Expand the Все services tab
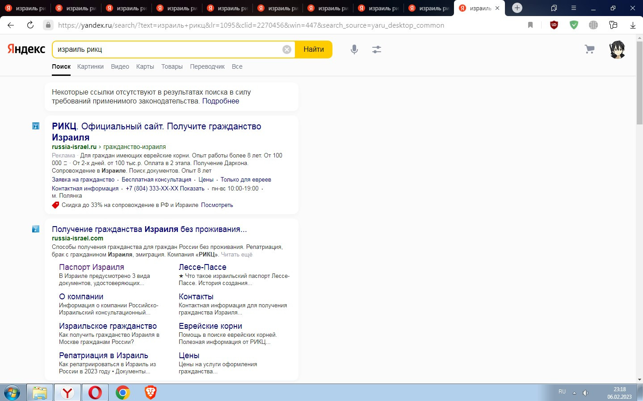Viewport: 643px width, 401px height. point(237,66)
